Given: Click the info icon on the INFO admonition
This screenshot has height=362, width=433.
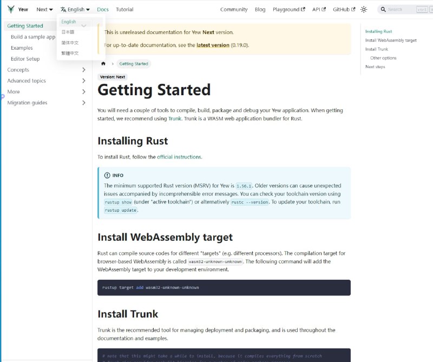Looking at the screenshot, I should pos(108,175).
